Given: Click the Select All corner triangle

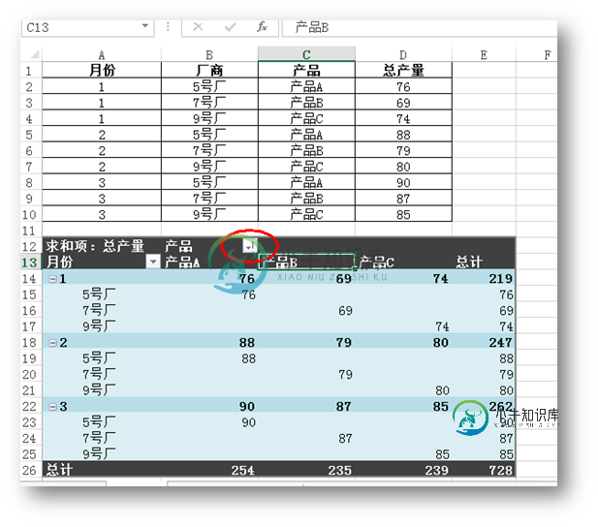Looking at the screenshot, I should point(35,54).
